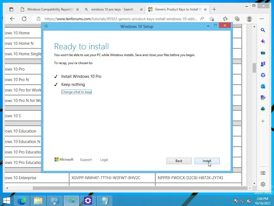Open the taskbar clock and date
Viewport: 274px width, 206px height.
pos(262,201)
